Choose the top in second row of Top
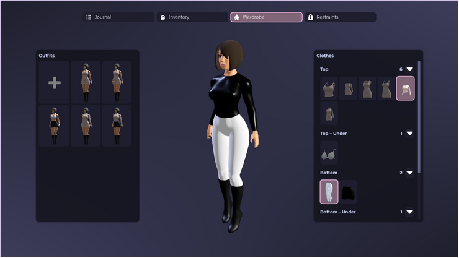This screenshot has height=258, width=459. point(329,113)
